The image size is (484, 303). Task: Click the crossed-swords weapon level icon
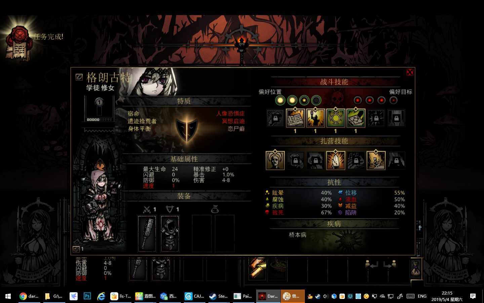point(147,209)
